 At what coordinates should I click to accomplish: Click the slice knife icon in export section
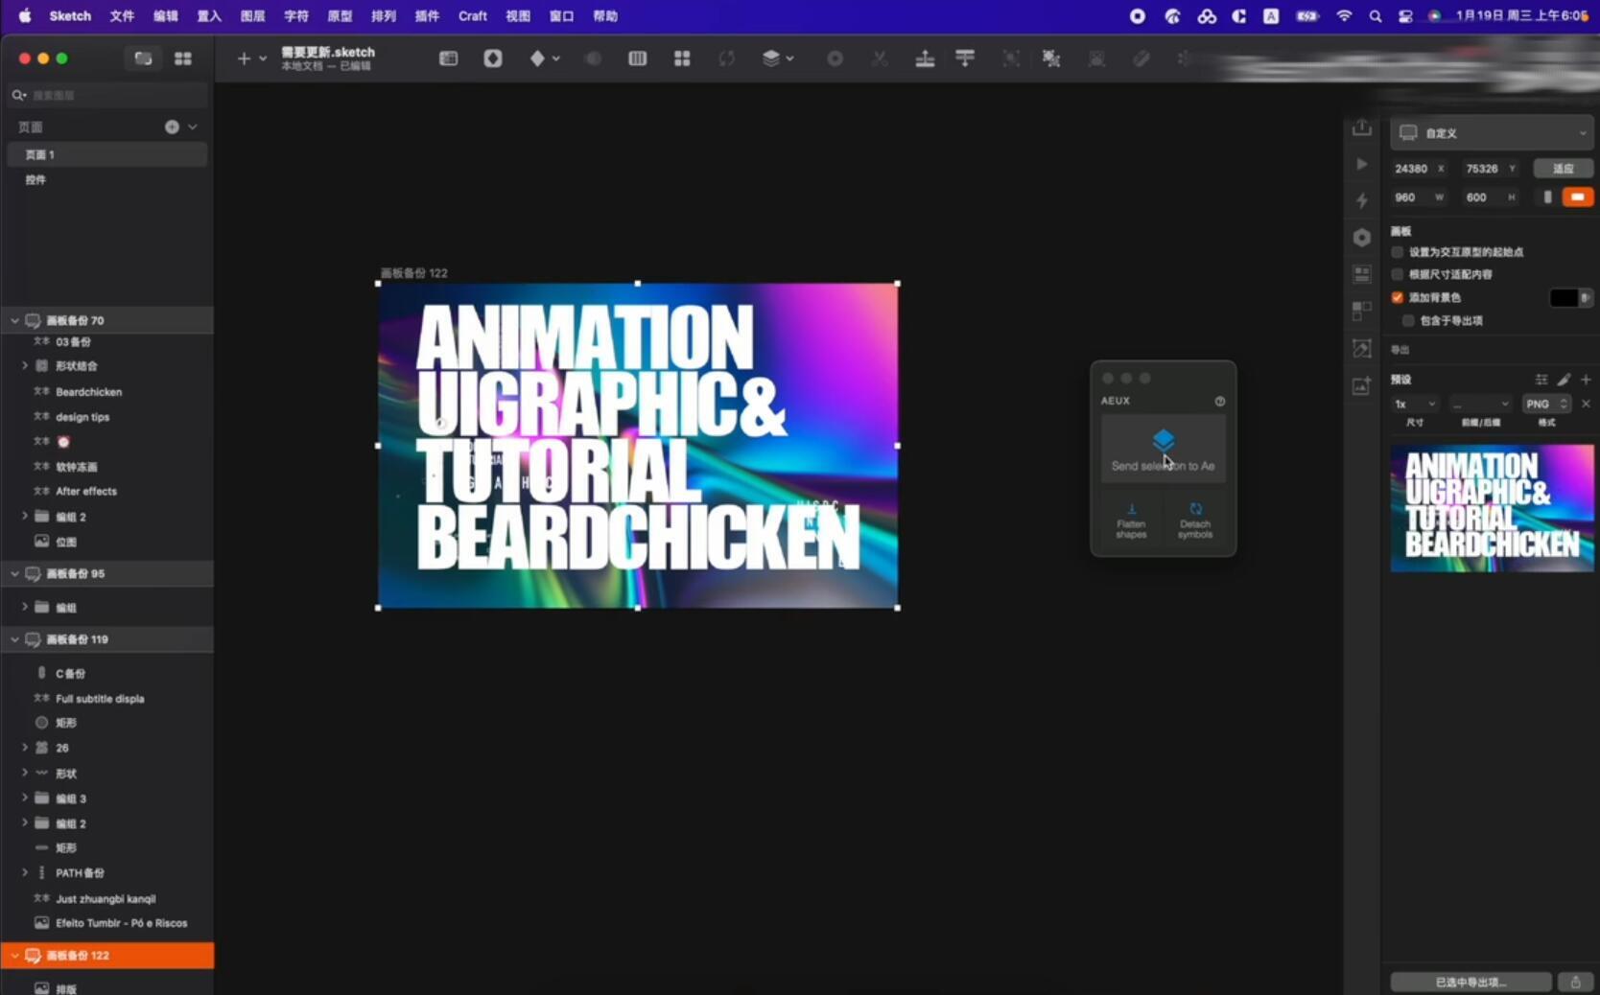tap(1564, 380)
